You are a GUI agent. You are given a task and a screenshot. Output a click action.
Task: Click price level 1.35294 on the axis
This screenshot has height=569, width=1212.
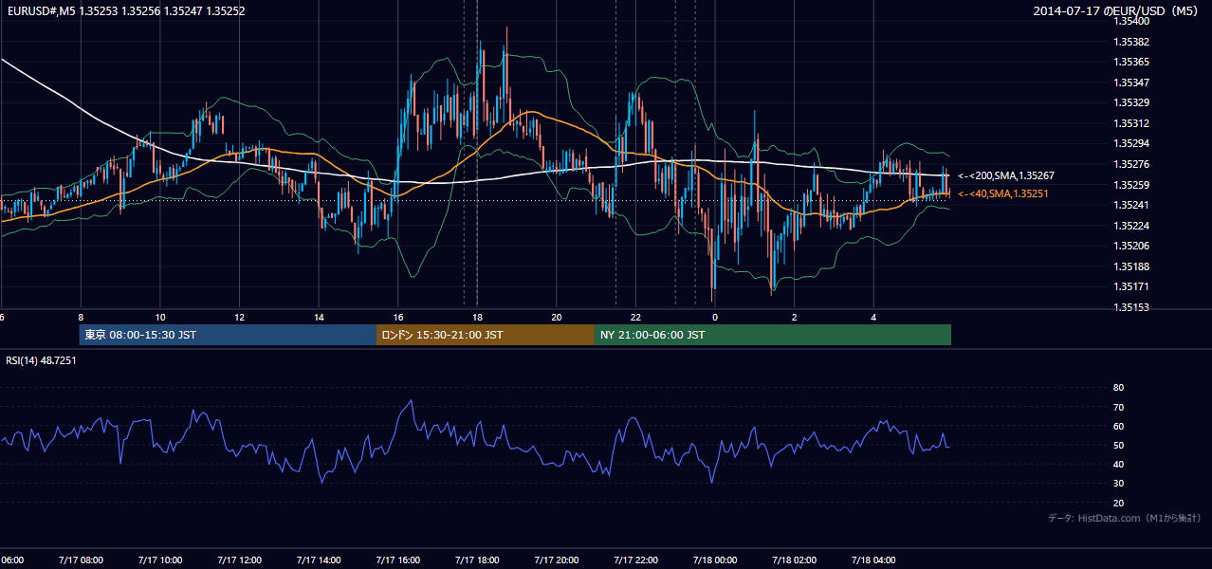1133,143
